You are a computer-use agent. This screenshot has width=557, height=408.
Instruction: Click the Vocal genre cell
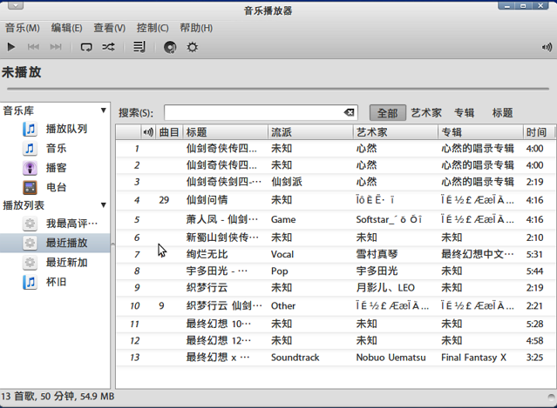(x=282, y=254)
